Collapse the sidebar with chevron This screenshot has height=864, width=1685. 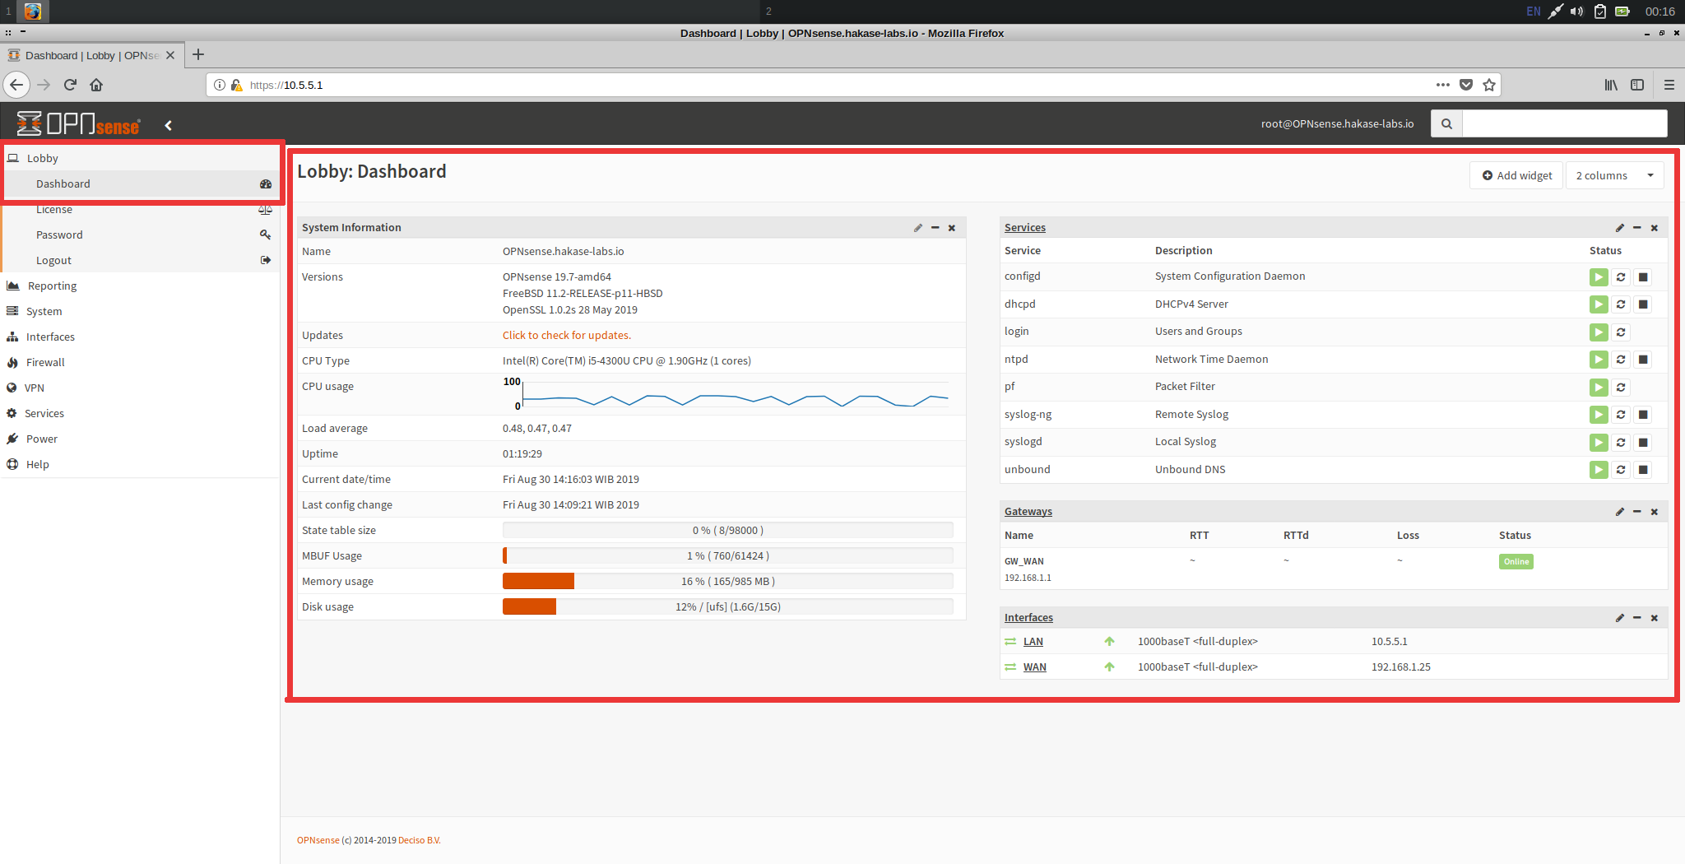(x=168, y=125)
